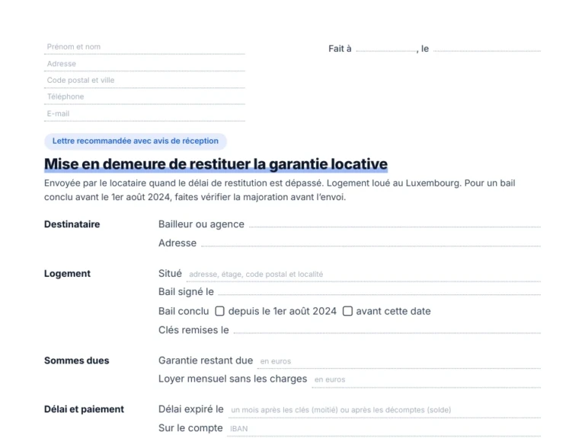Click Lettre recommandée avec avis de réception badge
The image size is (585, 438).
coord(136,141)
